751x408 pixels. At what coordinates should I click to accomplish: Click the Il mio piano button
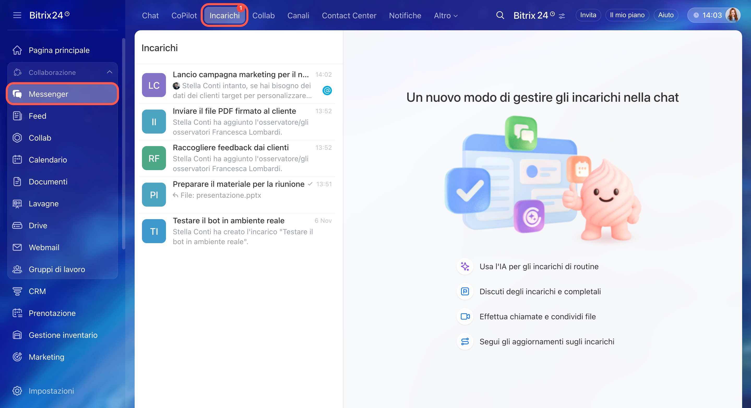point(627,15)
